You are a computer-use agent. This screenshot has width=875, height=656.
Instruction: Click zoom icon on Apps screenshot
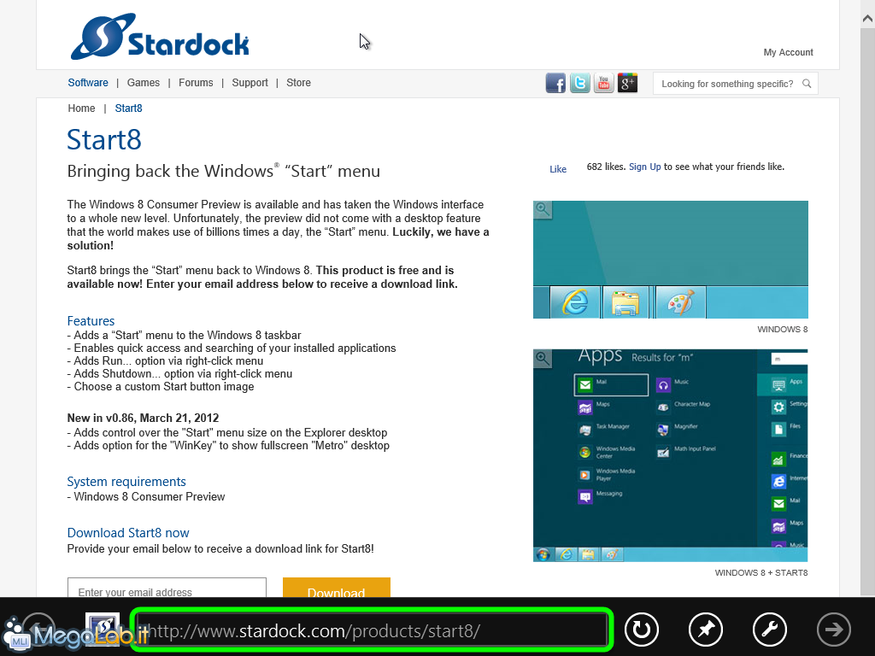coord(543,359)
